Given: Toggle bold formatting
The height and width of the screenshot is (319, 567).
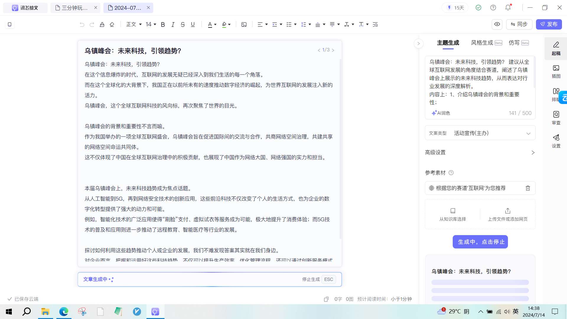Looking at the screenshot, I should coord(163,25).
